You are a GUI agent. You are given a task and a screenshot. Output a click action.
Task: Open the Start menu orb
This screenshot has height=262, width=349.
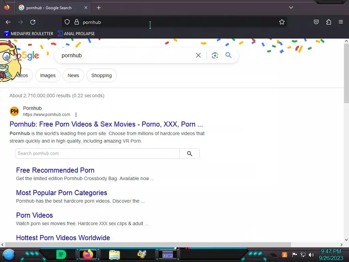tap(9, 254)
